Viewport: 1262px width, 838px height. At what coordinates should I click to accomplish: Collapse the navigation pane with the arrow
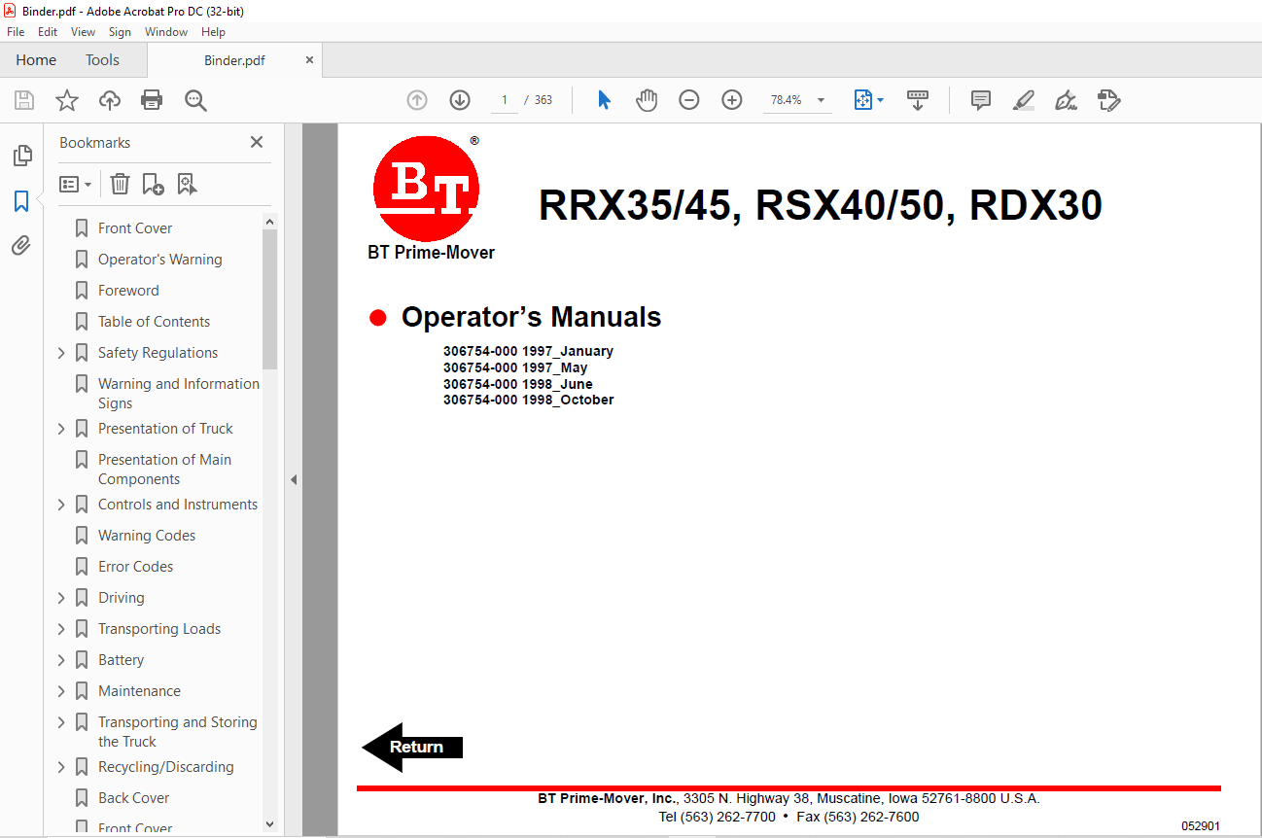point(294,479)
